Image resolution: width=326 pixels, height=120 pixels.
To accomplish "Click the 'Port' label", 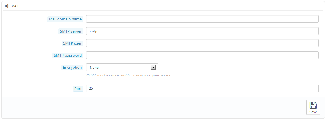I will pos(78,89).
